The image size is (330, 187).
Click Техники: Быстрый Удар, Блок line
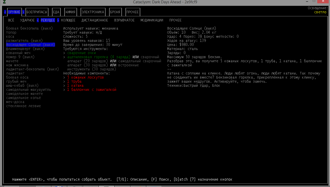click(194, 85)
